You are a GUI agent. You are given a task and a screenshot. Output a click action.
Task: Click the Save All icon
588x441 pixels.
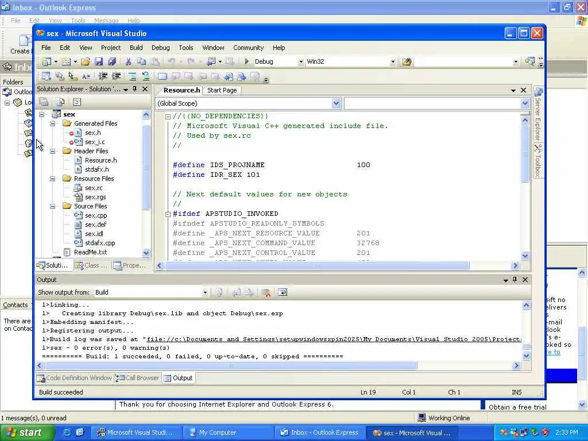(x=112, y=61)
